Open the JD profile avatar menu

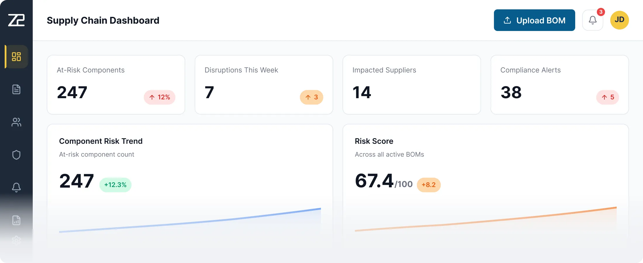(x=620, y=20)
